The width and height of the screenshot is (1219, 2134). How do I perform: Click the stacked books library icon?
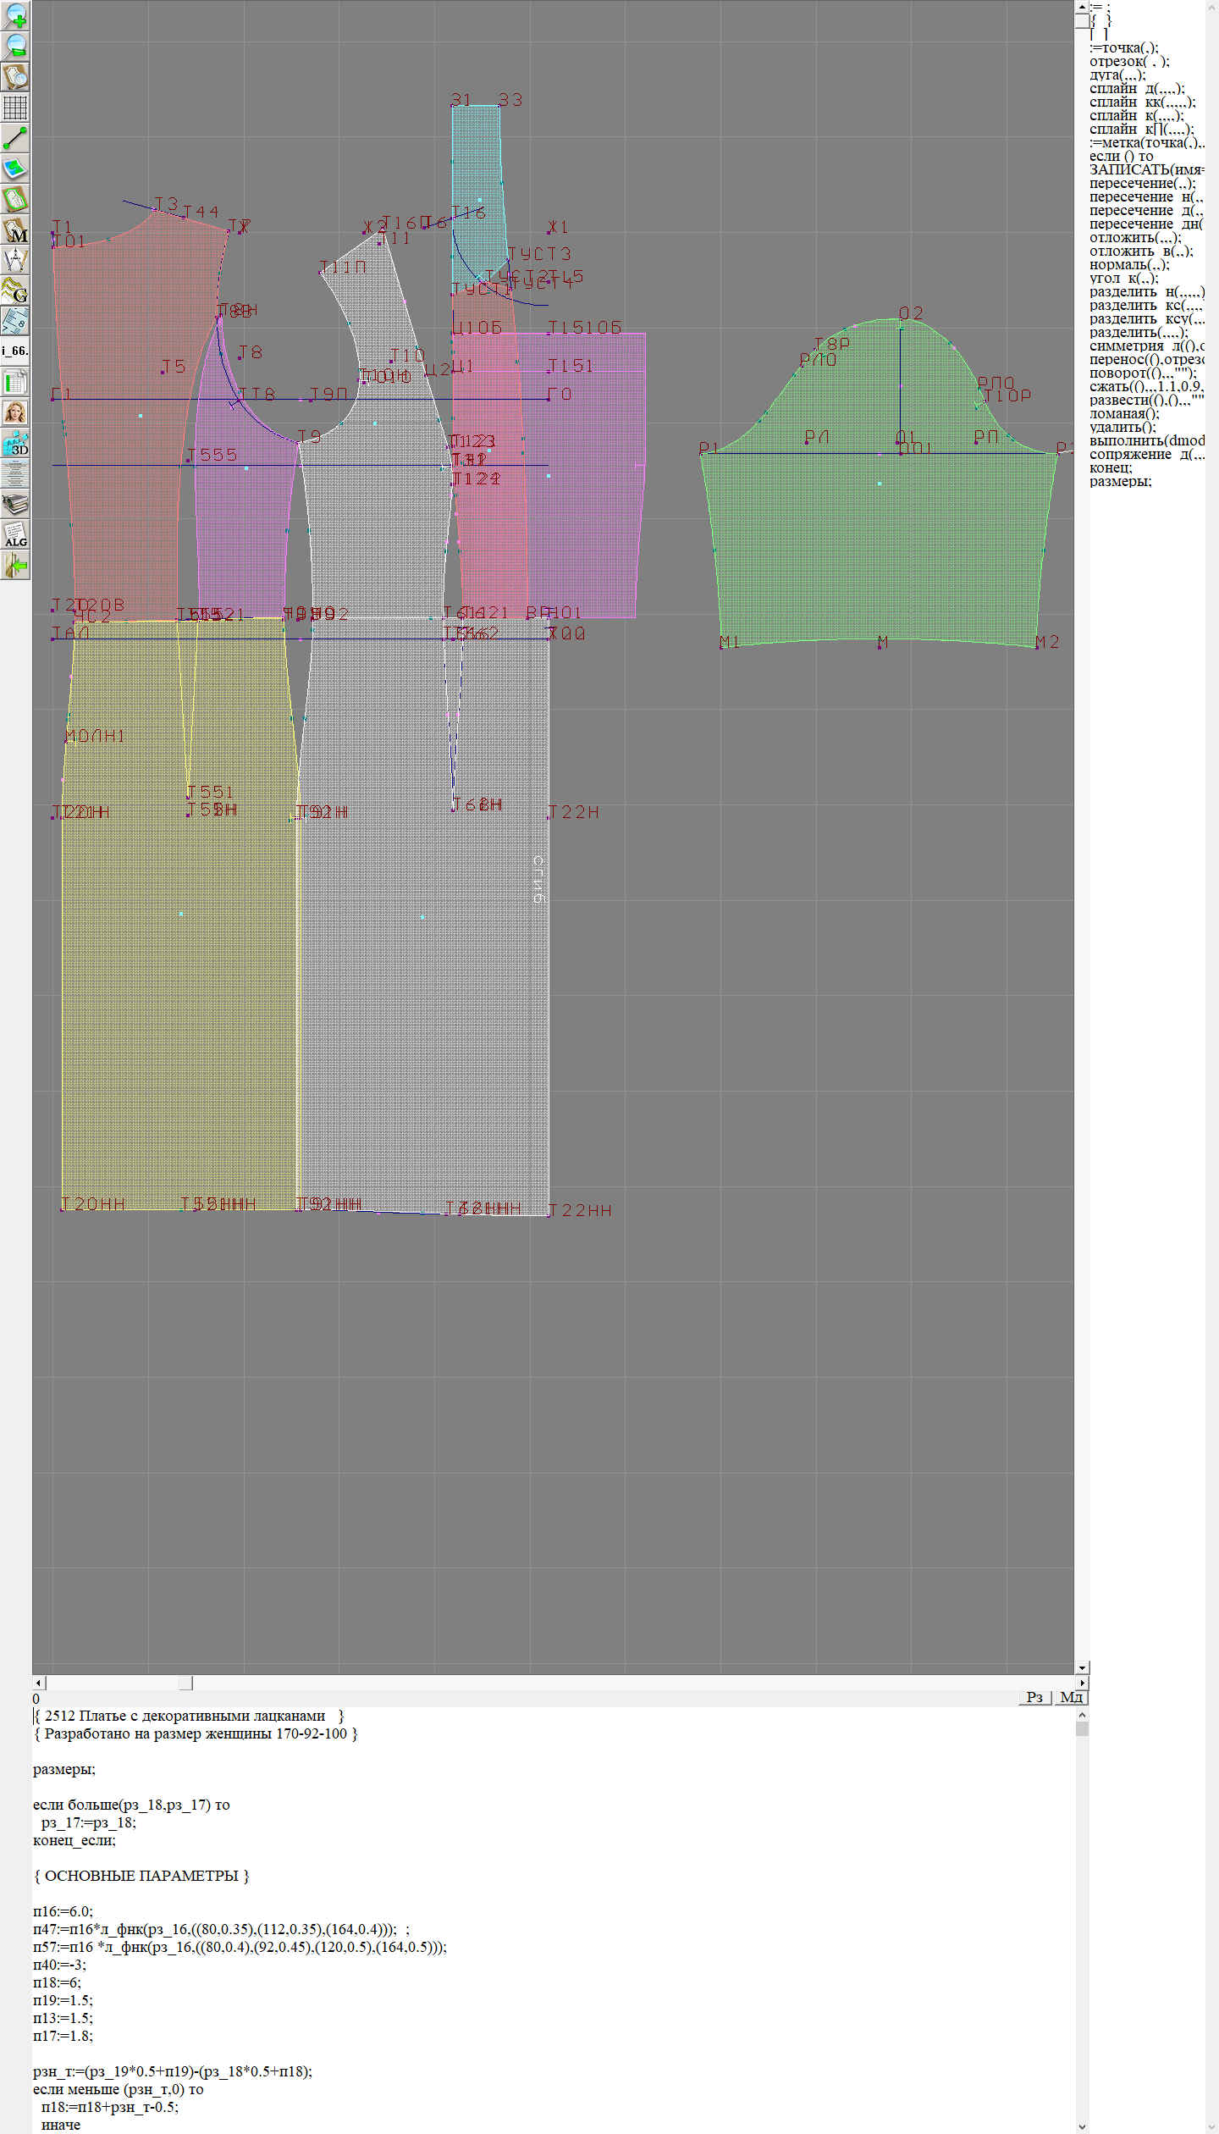15,505
